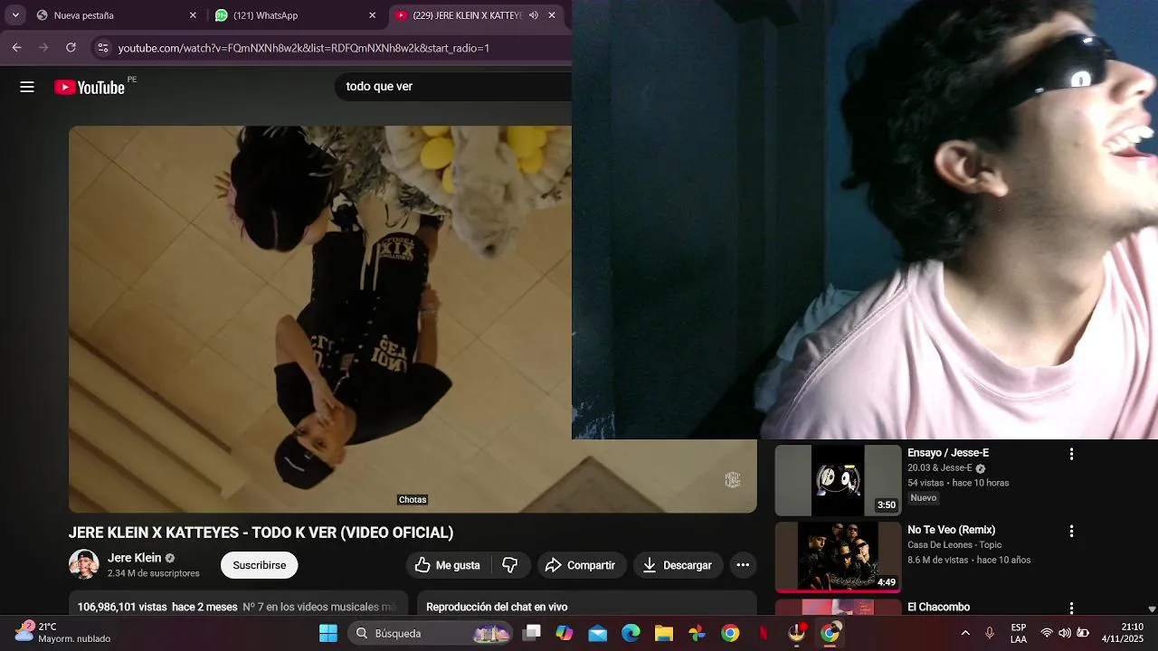The height and width of the screenshot is (651, 1158).
Task: Click the Jere Klein channel avatar
Action: pos(84,564)
